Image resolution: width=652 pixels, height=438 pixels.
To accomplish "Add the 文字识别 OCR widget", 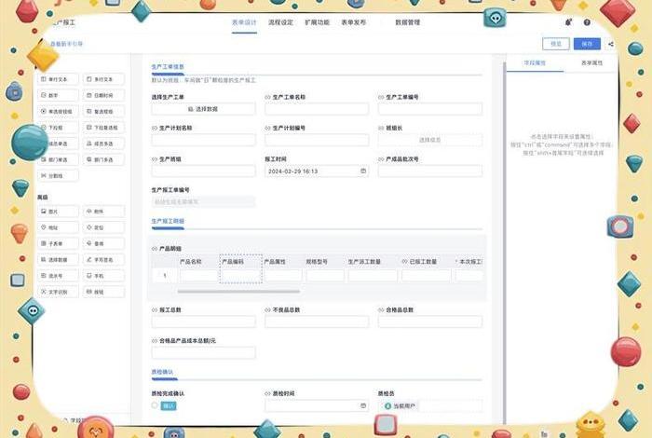I will click(x=58, y=292).
